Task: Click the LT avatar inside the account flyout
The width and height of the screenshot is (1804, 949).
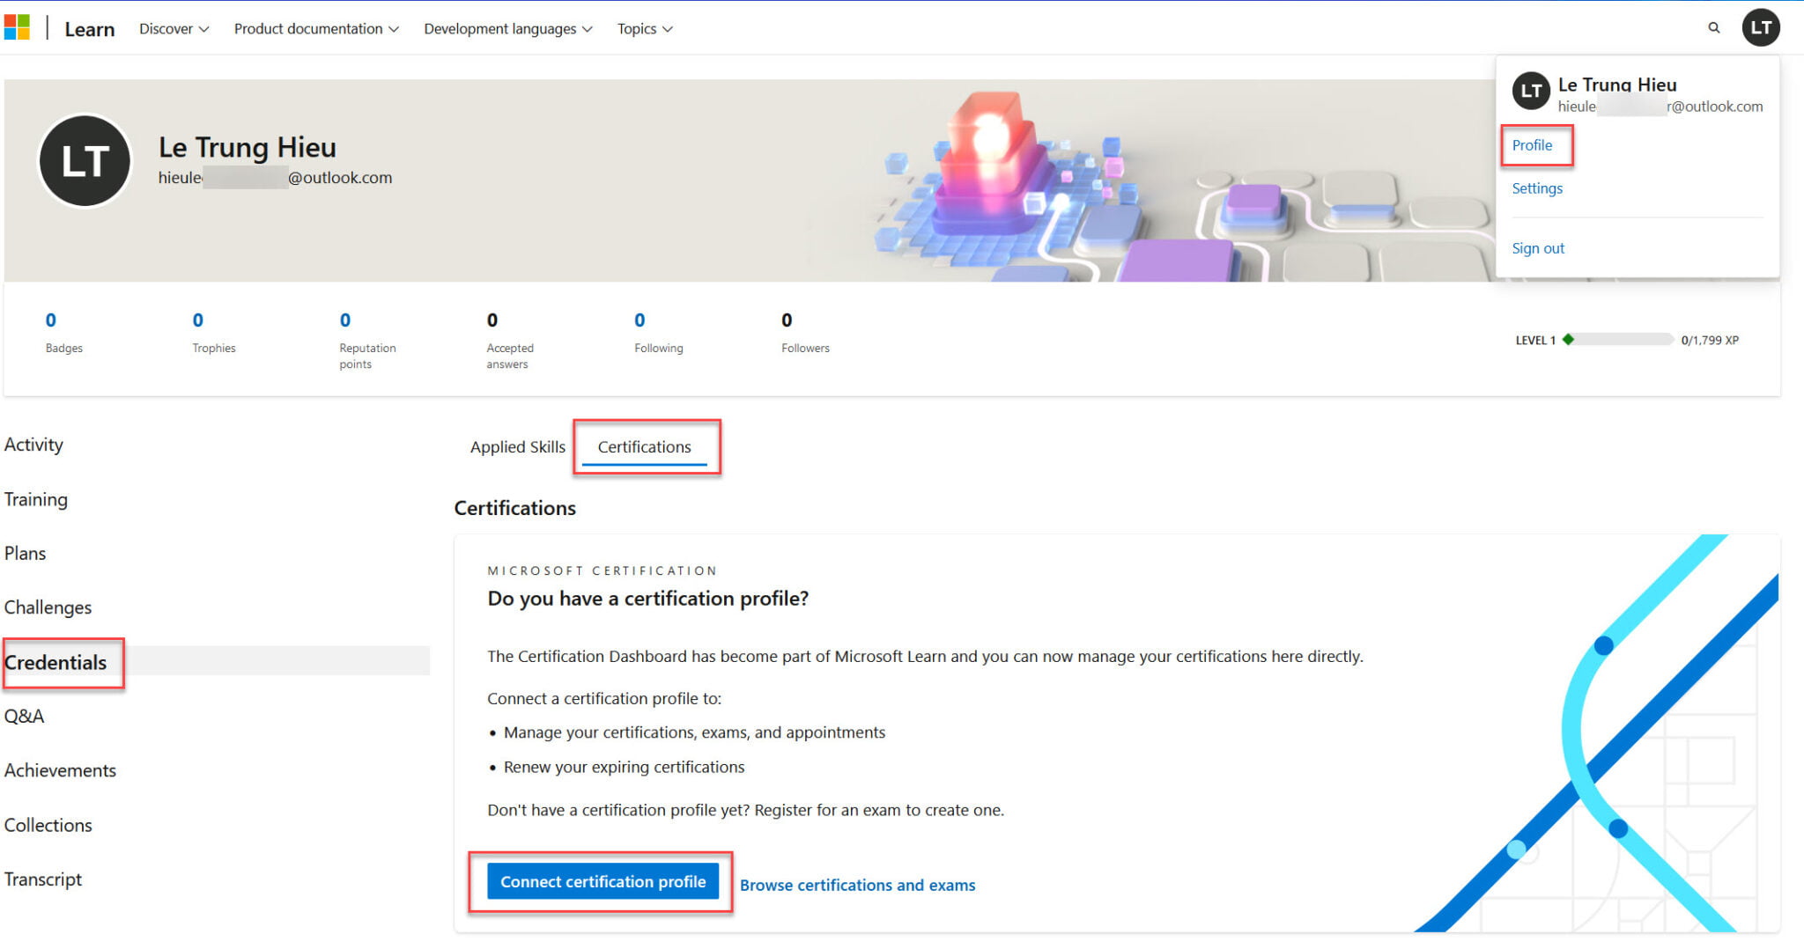Action: 1531,91
